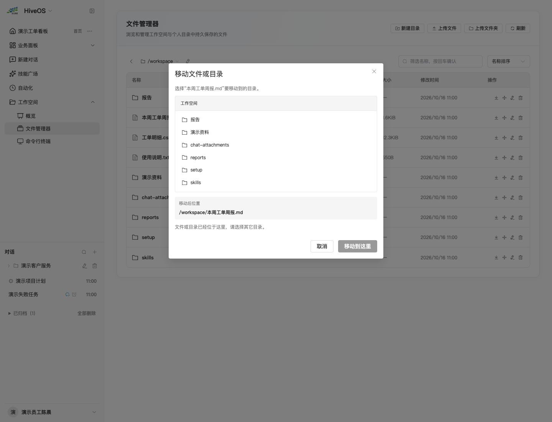Click the trash icon in the skills row
Screen dimensions: 552x422
(521, 257)
